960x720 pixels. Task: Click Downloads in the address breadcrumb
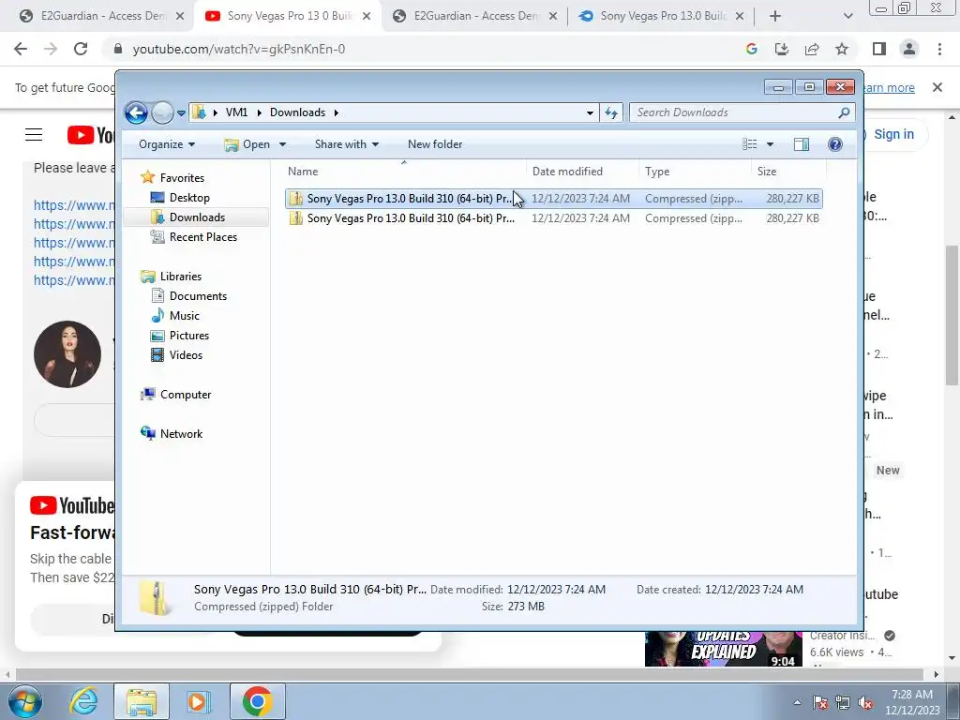(x=297, y=112)
